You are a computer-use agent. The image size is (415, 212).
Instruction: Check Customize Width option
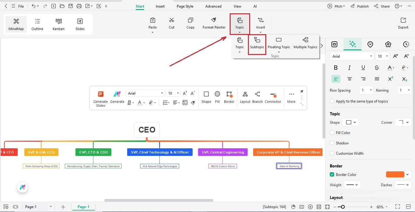click(332, 153)
